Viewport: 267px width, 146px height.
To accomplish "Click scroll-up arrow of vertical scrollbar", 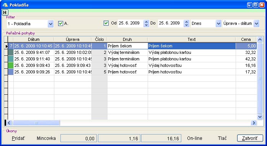I will coord(260,40).
